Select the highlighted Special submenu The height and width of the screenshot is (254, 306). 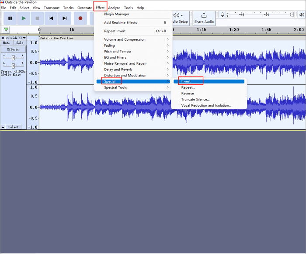(133, 81)
